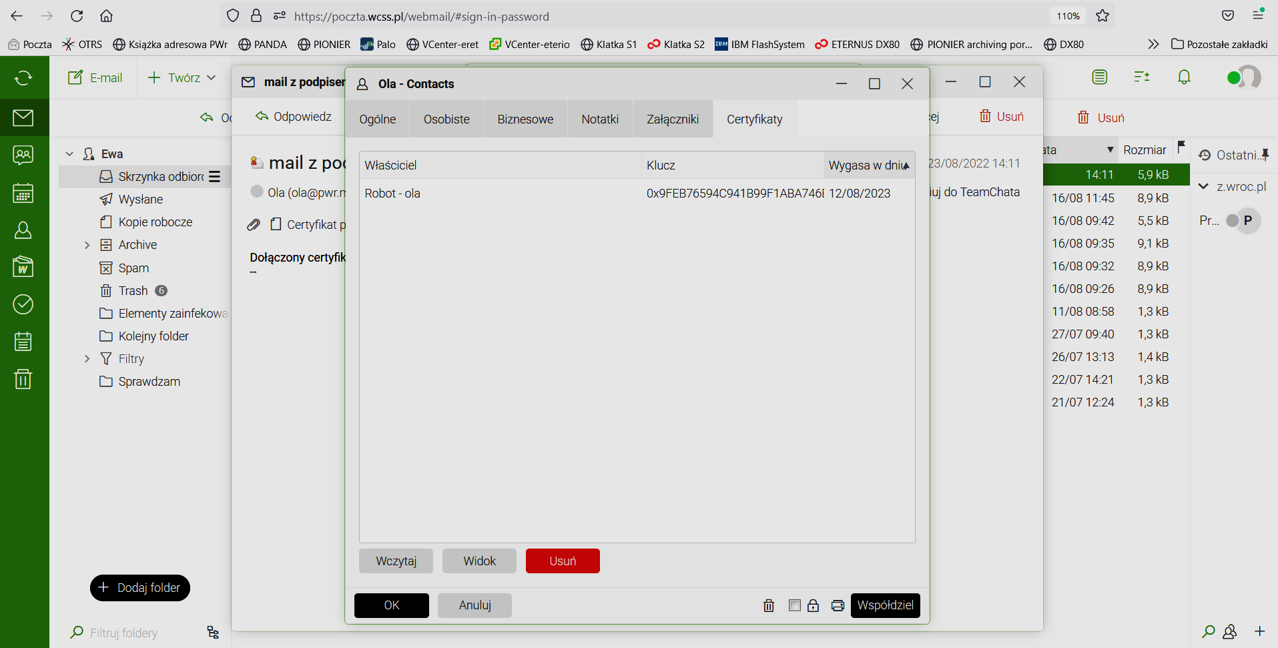Open the Word documents icon in sidebar
Viewport: 1278px width, 648px height.
pos(23,267)
